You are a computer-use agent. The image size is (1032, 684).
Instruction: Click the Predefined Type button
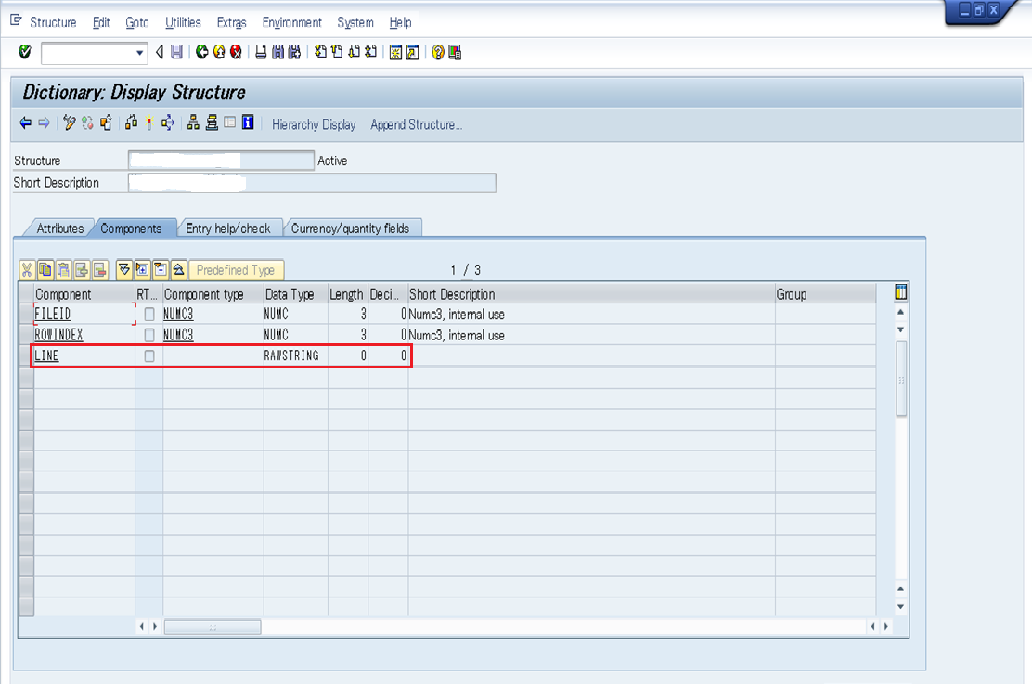[236, 270]
